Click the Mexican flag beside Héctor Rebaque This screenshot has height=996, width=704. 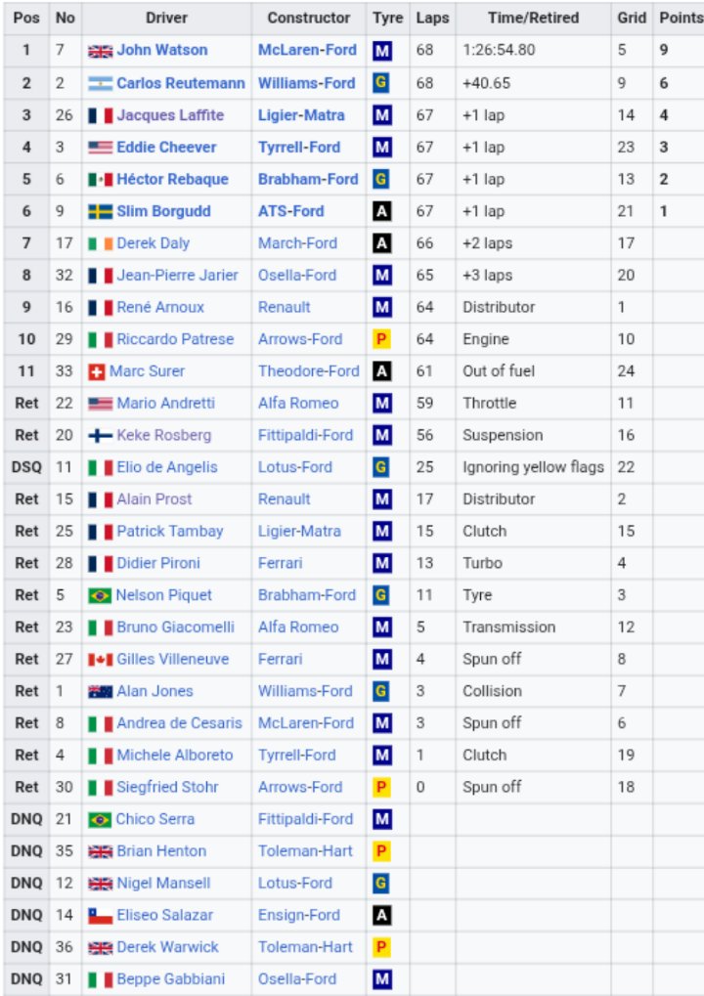point(100,180)
